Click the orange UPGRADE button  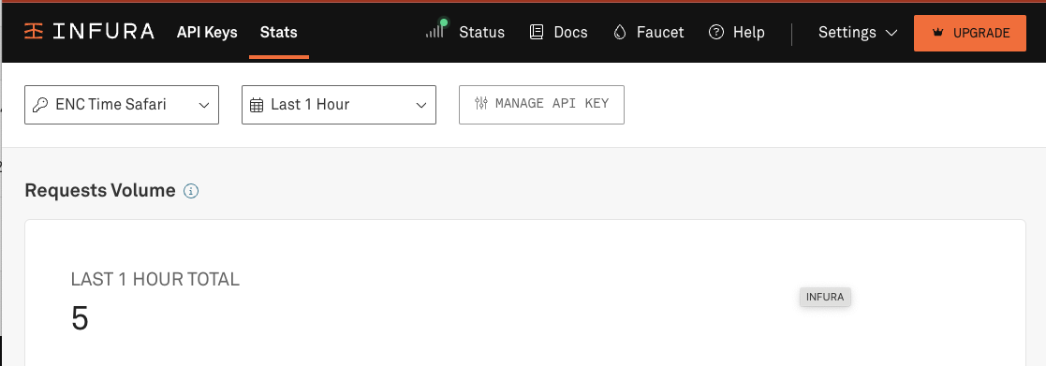tap(970, 33)
